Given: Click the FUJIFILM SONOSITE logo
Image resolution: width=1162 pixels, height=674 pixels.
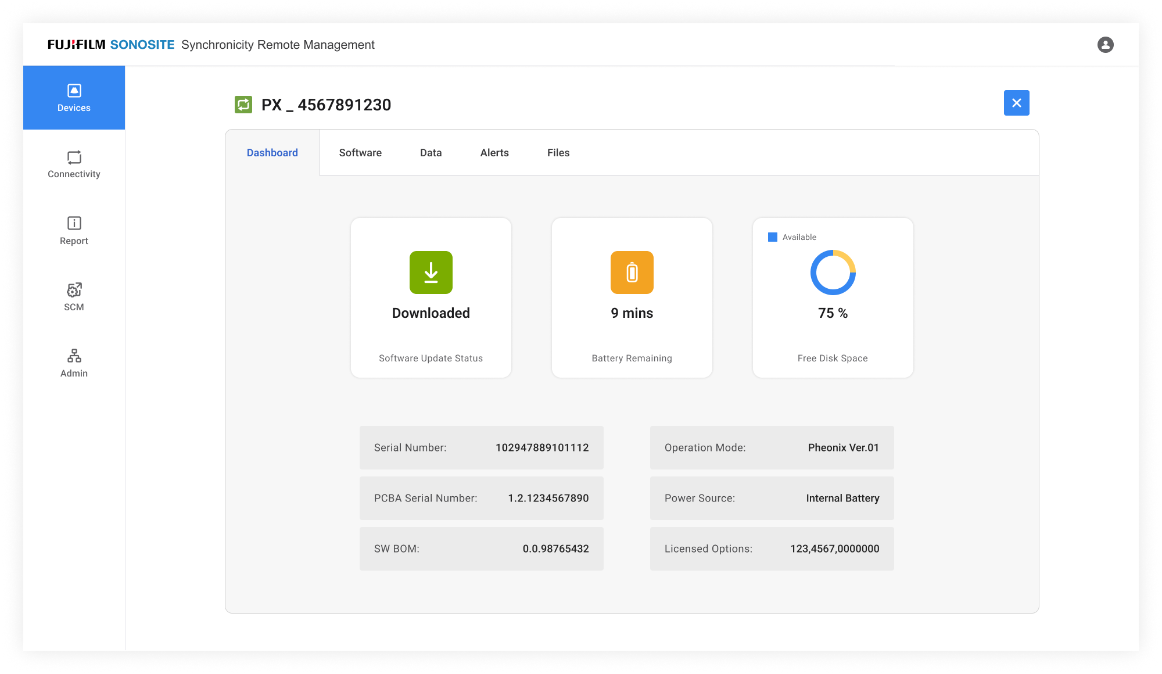Looking at the screenshot, I should [111, 45].
